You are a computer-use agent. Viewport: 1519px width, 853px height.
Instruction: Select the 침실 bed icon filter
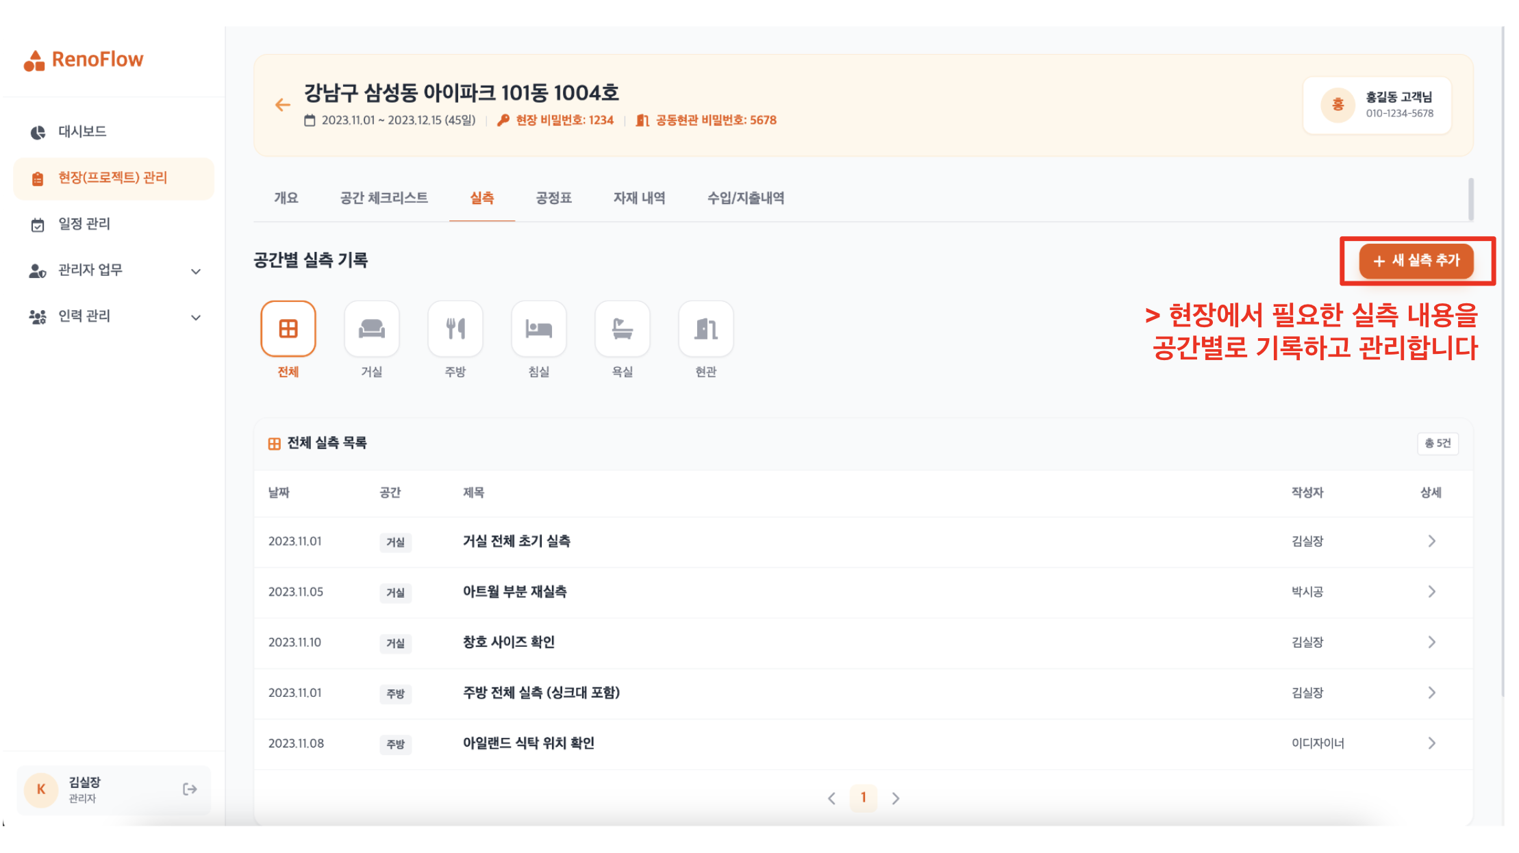pyautogui.click(x=539, y=329)
